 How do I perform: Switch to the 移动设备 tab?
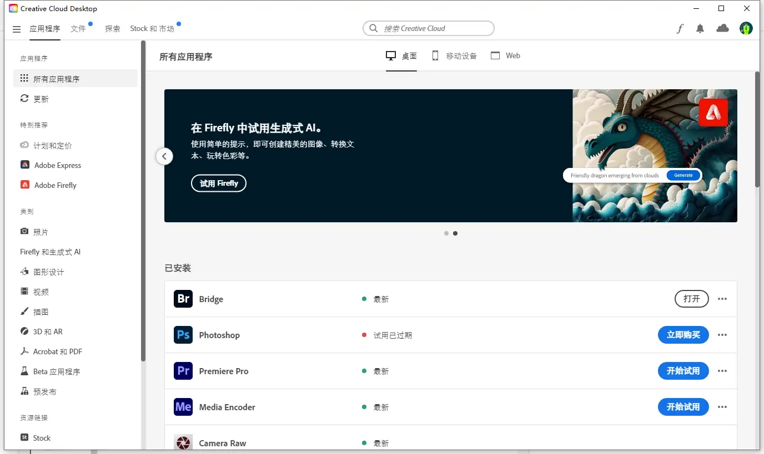tap(454, 55)
